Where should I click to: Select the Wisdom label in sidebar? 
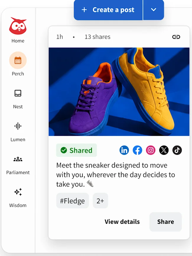18,205
